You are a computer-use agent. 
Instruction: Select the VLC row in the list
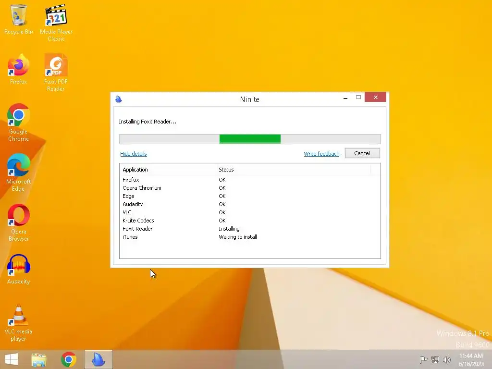pyautogui.click(x=250, y=212)
